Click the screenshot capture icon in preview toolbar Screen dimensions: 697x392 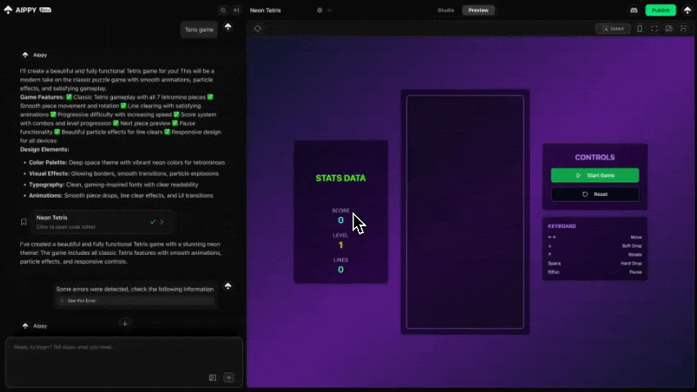(669, 29)
